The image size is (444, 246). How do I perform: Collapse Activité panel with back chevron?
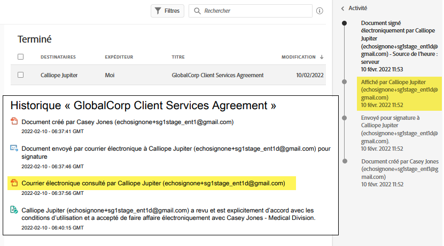coord(342,9)
